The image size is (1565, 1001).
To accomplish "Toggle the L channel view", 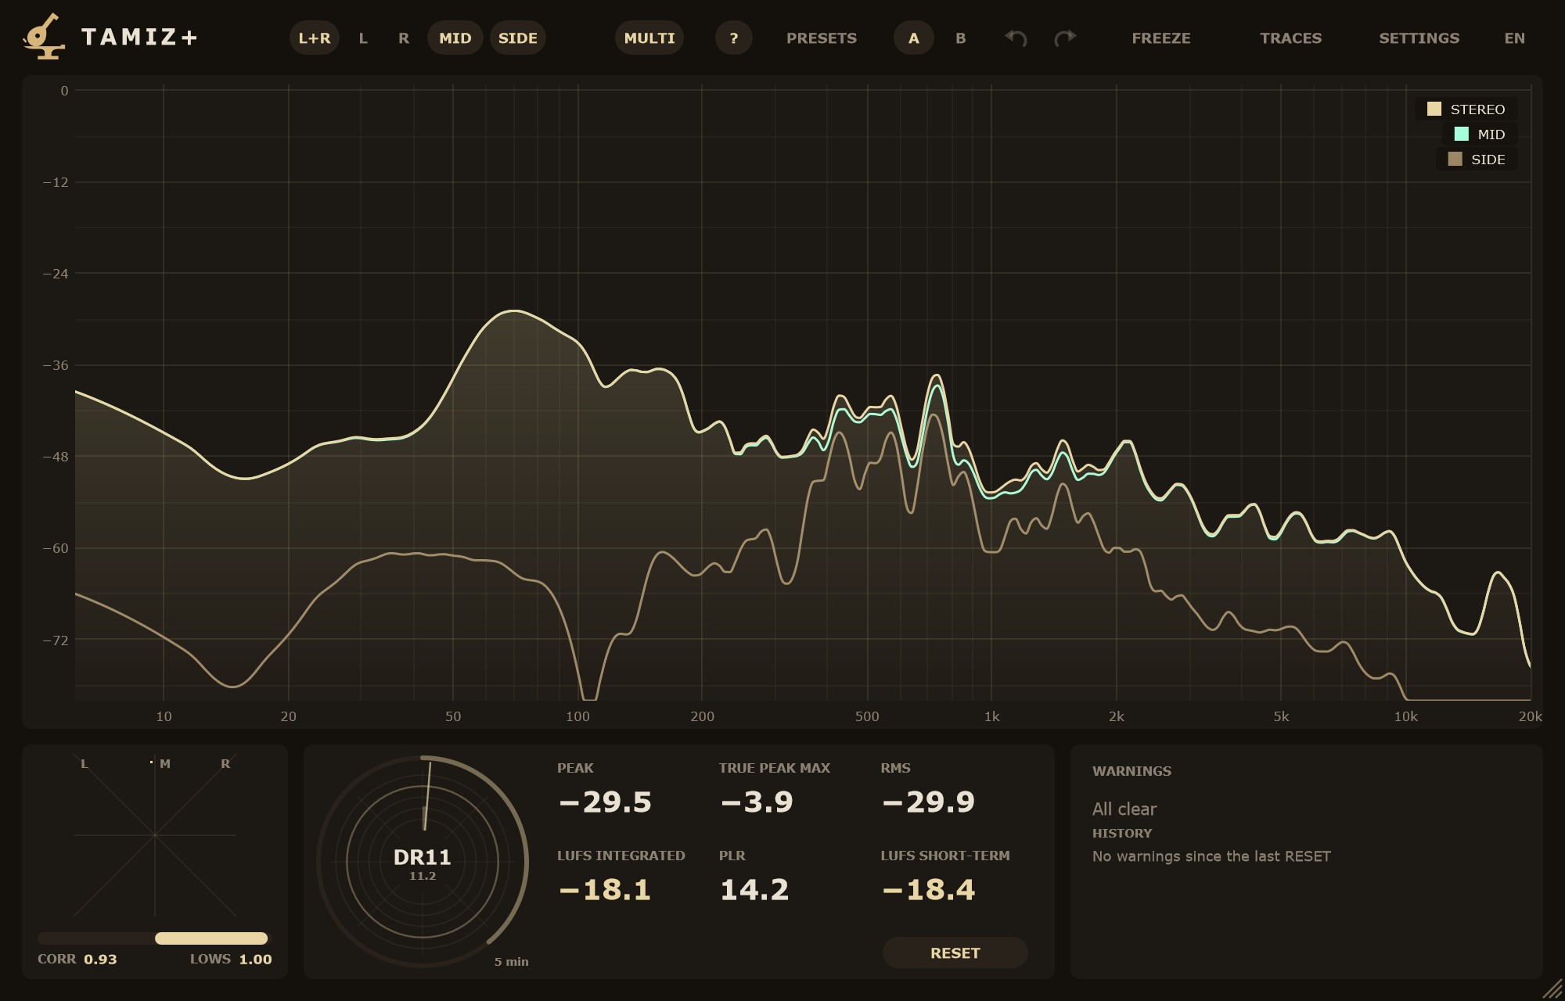I will pos(363,38).
